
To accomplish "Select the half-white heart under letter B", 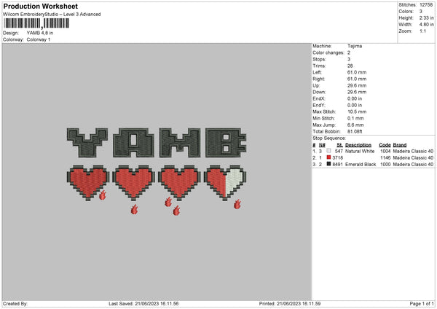I will (x=225, y=183).
